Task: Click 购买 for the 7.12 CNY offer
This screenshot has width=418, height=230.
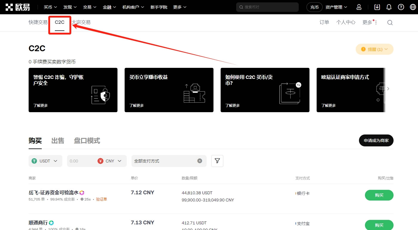Action: [x=379, y=195]
